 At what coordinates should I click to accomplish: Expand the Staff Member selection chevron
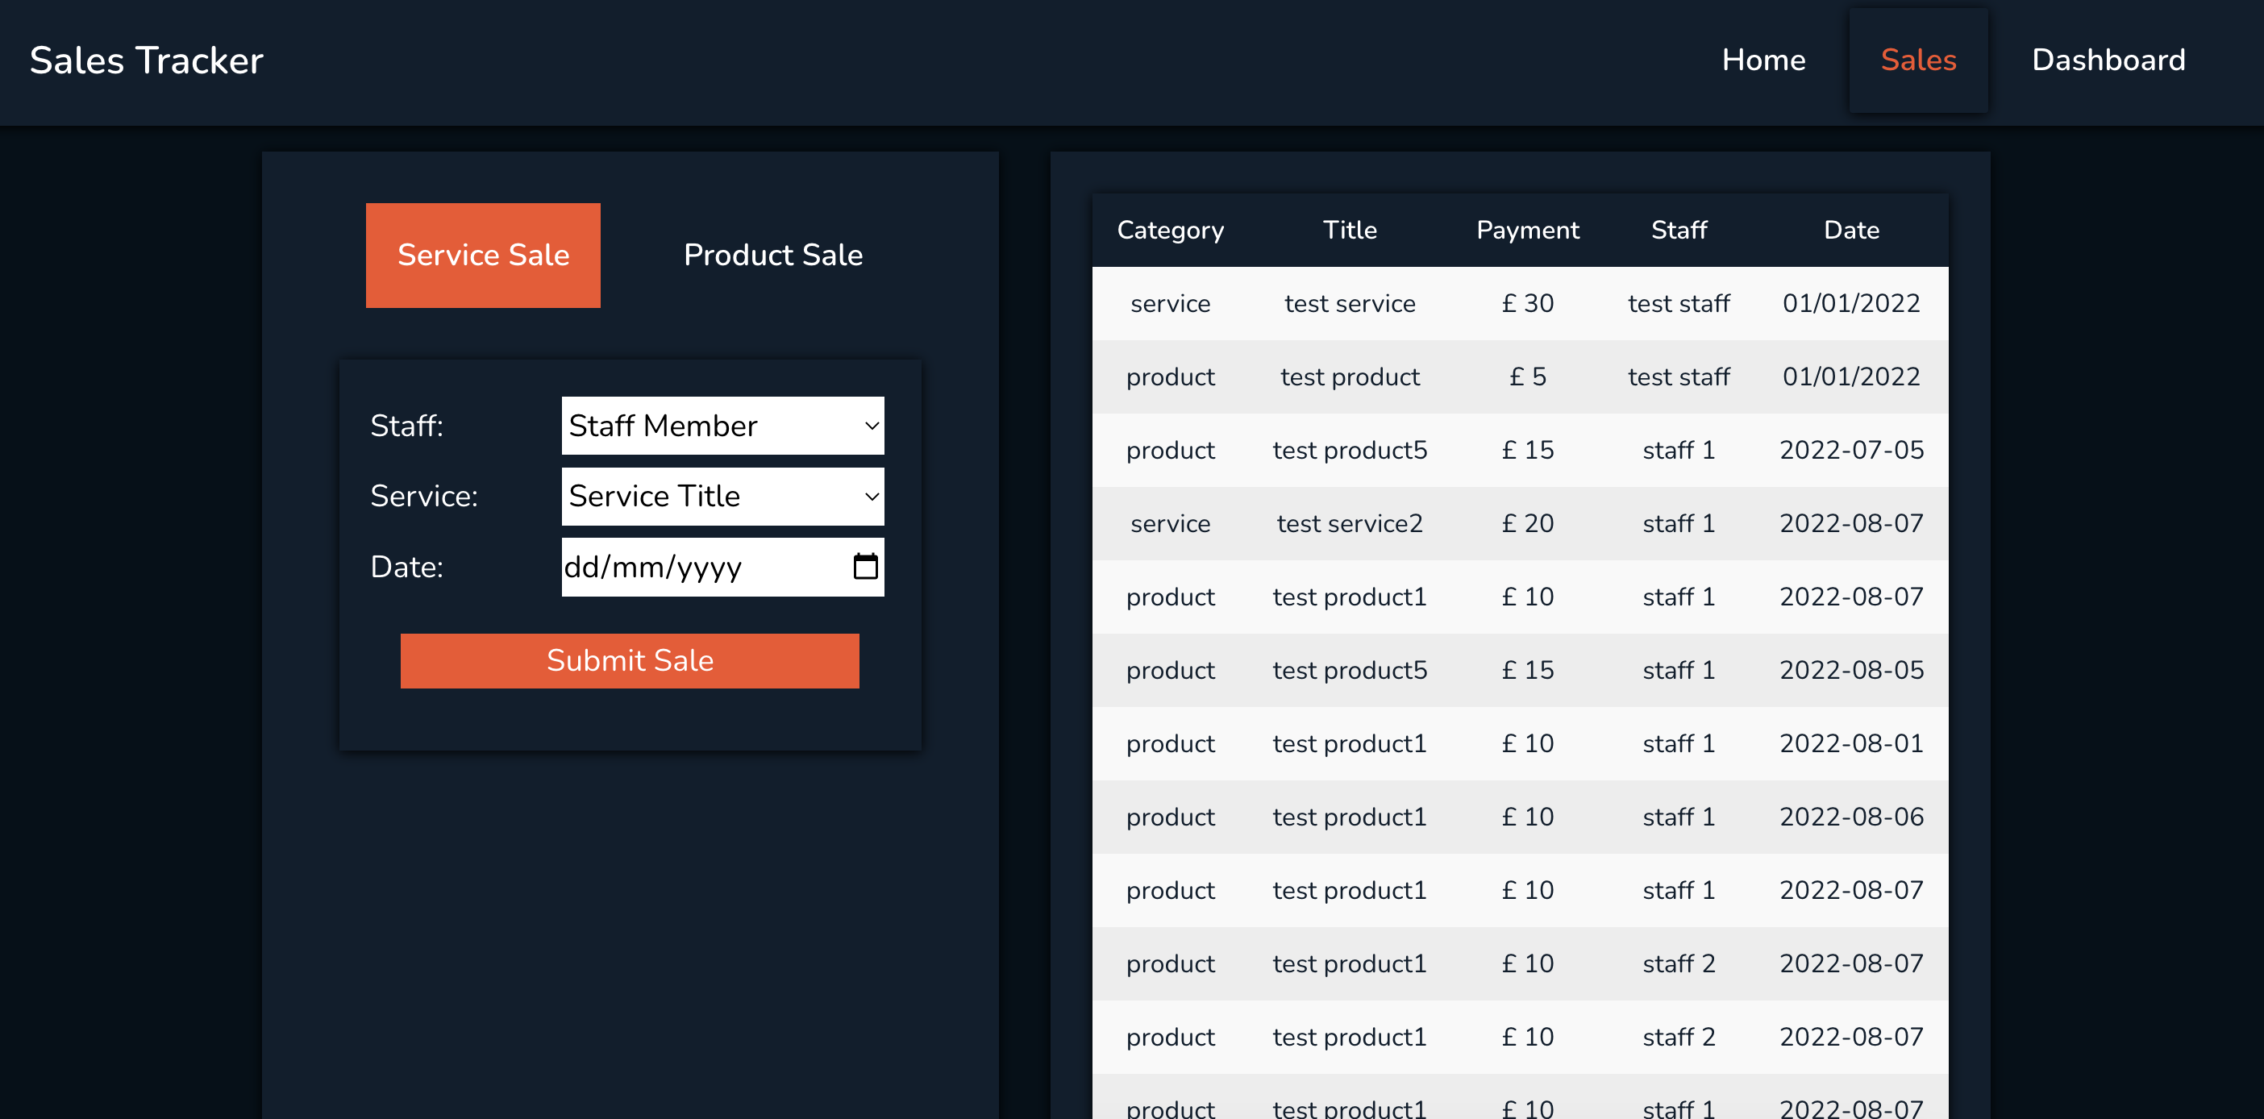click(x=868, y=426)
